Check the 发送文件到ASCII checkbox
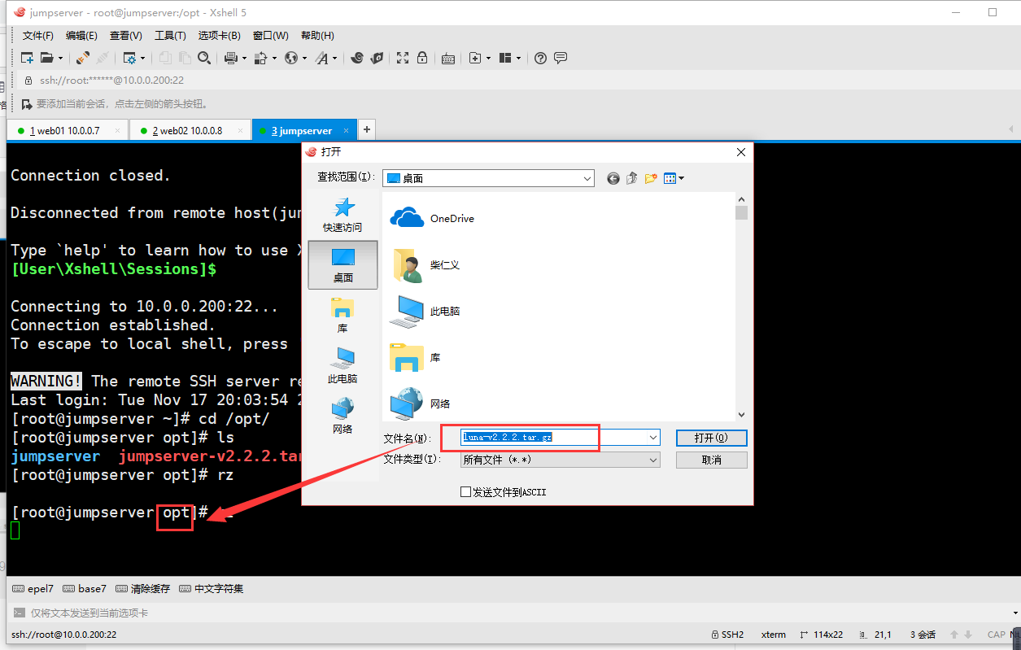This screenshot has height=650, width=1021. click(465, 492)
